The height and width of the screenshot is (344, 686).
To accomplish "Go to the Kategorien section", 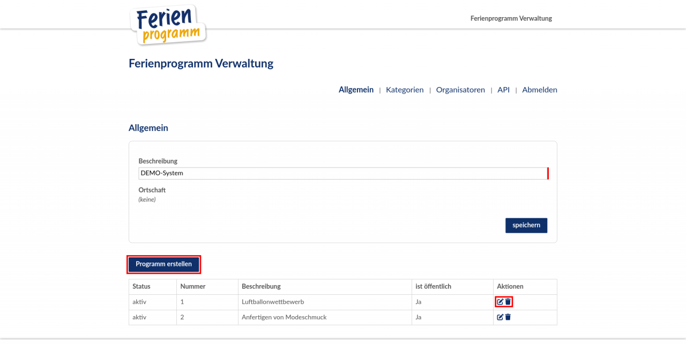I will pyautogui.click(x=405, y=90).
